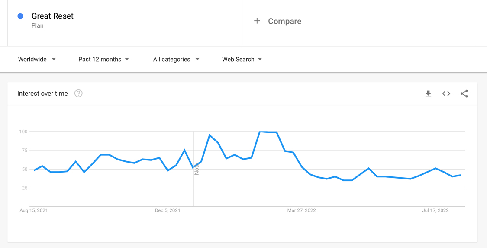Click the Plan subtitle under Great Reset
This screenshot has height=248, width=487.
coord(38,26)
